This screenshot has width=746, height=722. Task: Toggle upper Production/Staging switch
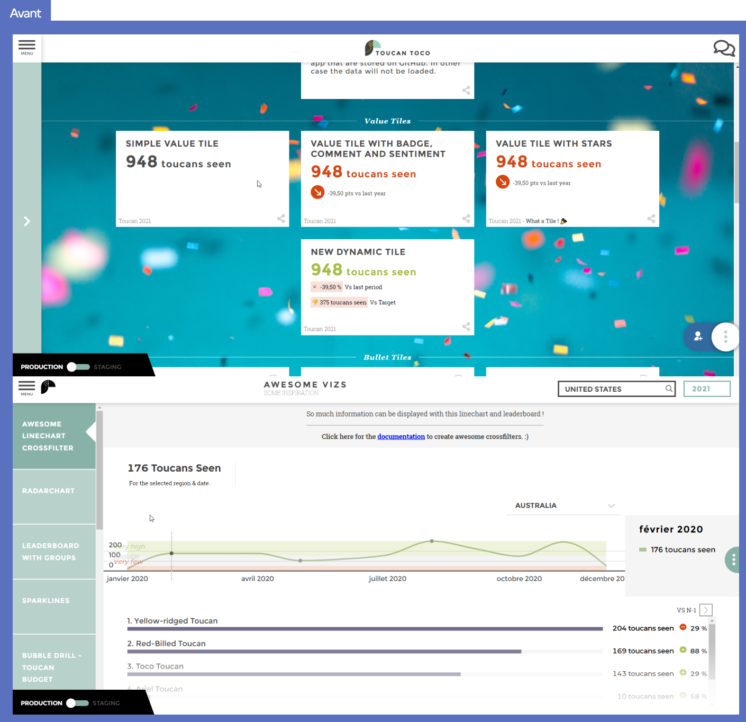(x=78, y=367)
